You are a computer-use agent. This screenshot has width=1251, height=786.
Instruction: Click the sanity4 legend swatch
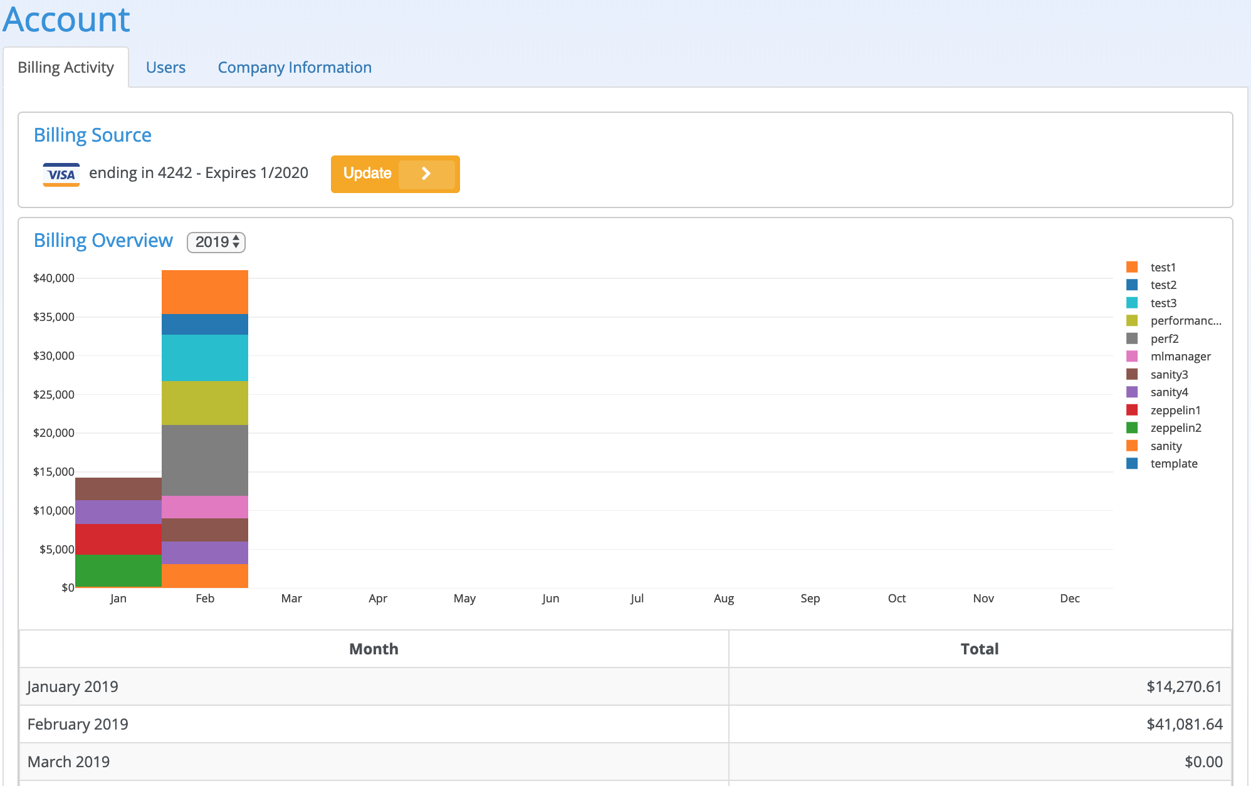(1132, 392)
